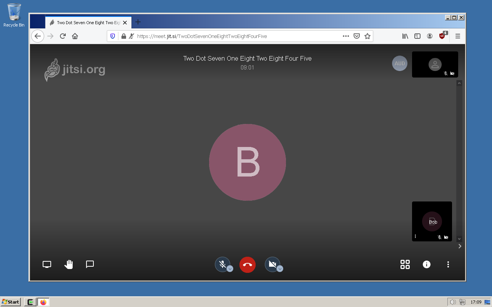The width and height of the screenshot is (492, 307).
Task: Go back to the previous page
Action: (38, 36)
